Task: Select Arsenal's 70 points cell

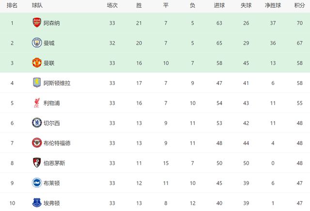Action: coord(299,23)
